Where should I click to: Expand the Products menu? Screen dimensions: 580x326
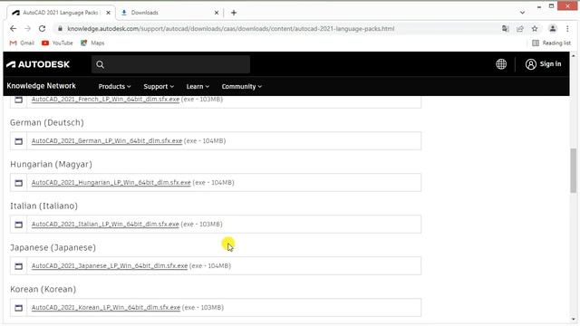pyautogui.click(x=114, y=87)
